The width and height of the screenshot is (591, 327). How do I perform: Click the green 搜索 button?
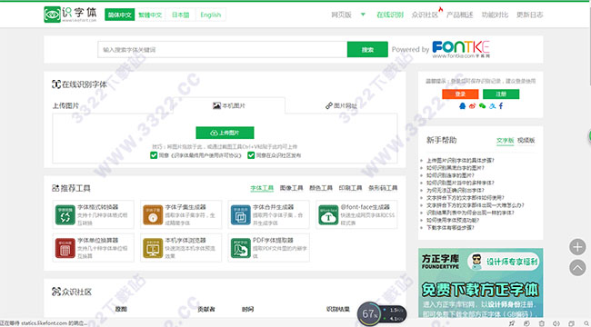(367, 49)
